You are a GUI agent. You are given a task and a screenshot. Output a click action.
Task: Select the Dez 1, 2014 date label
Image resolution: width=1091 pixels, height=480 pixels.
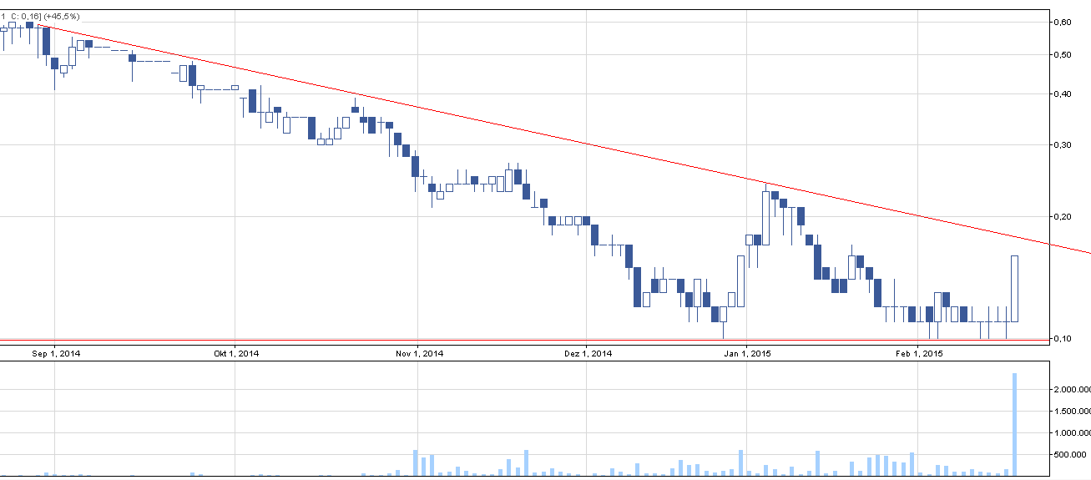pos(588,354)
